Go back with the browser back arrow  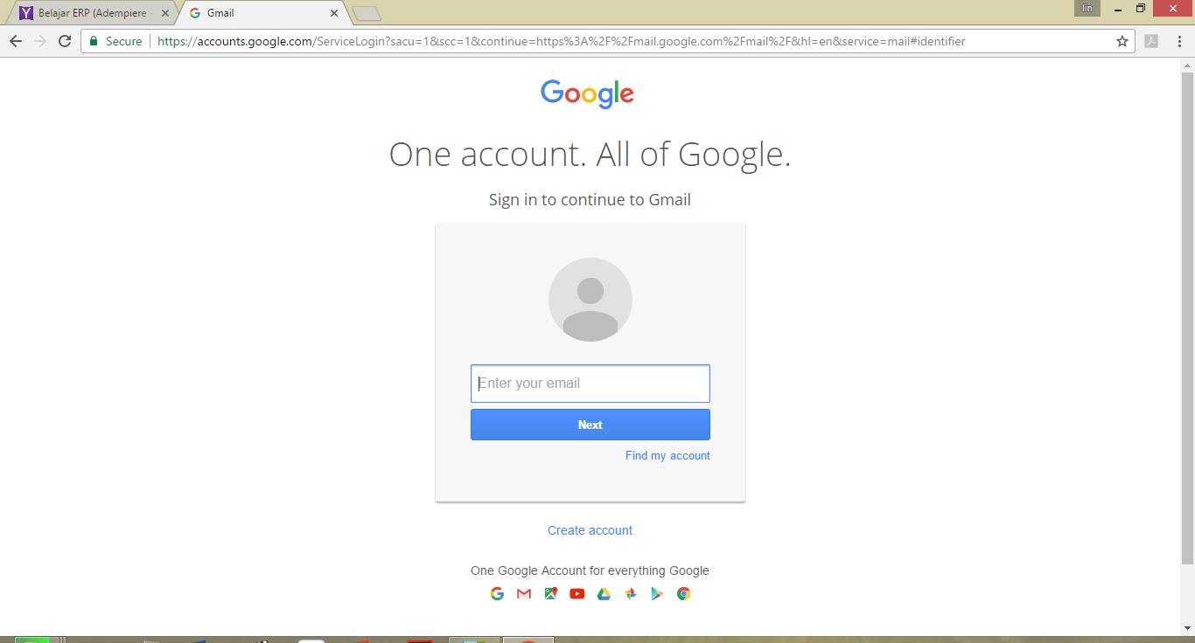pos(16,41)
